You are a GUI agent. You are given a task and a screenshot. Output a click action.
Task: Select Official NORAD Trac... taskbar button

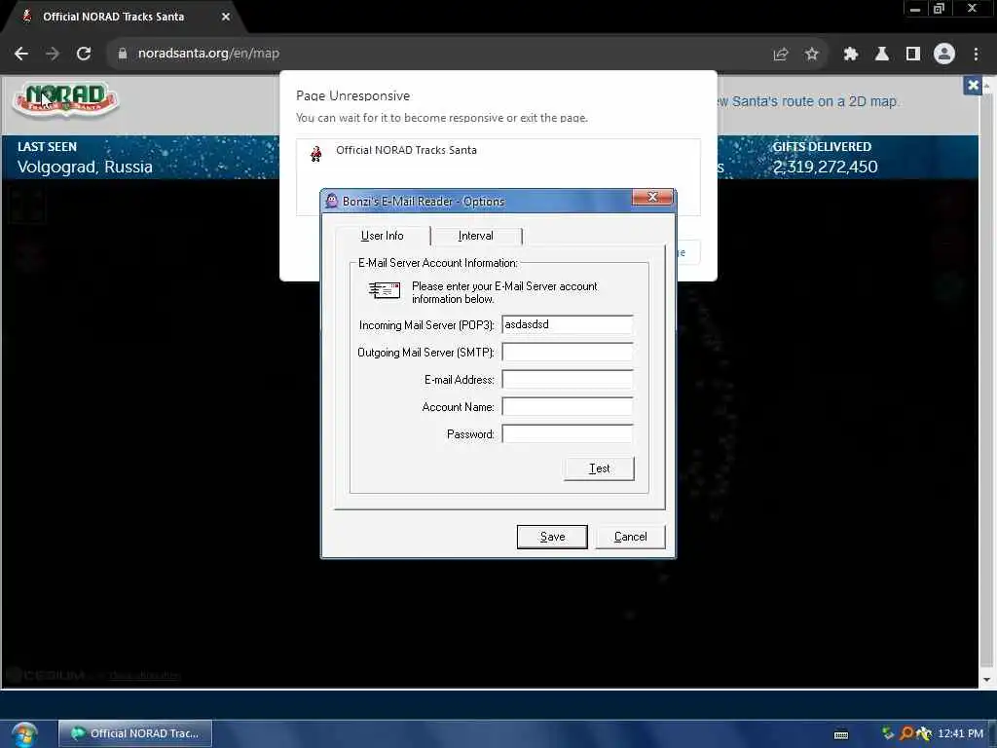135,733
